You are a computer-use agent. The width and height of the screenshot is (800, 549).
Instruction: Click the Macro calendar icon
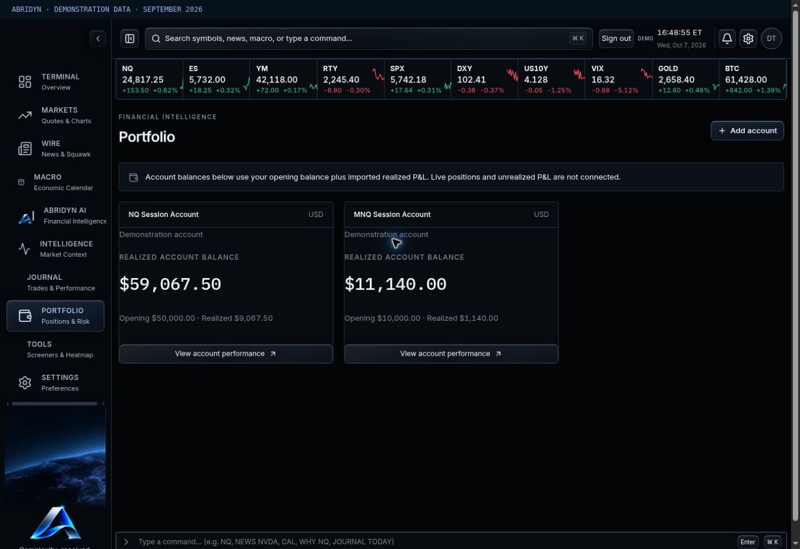click(x=21, y=182)
